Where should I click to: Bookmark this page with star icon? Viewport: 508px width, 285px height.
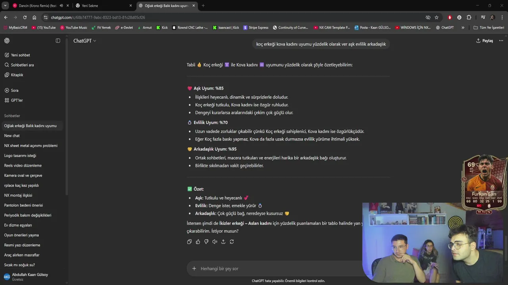437,17
